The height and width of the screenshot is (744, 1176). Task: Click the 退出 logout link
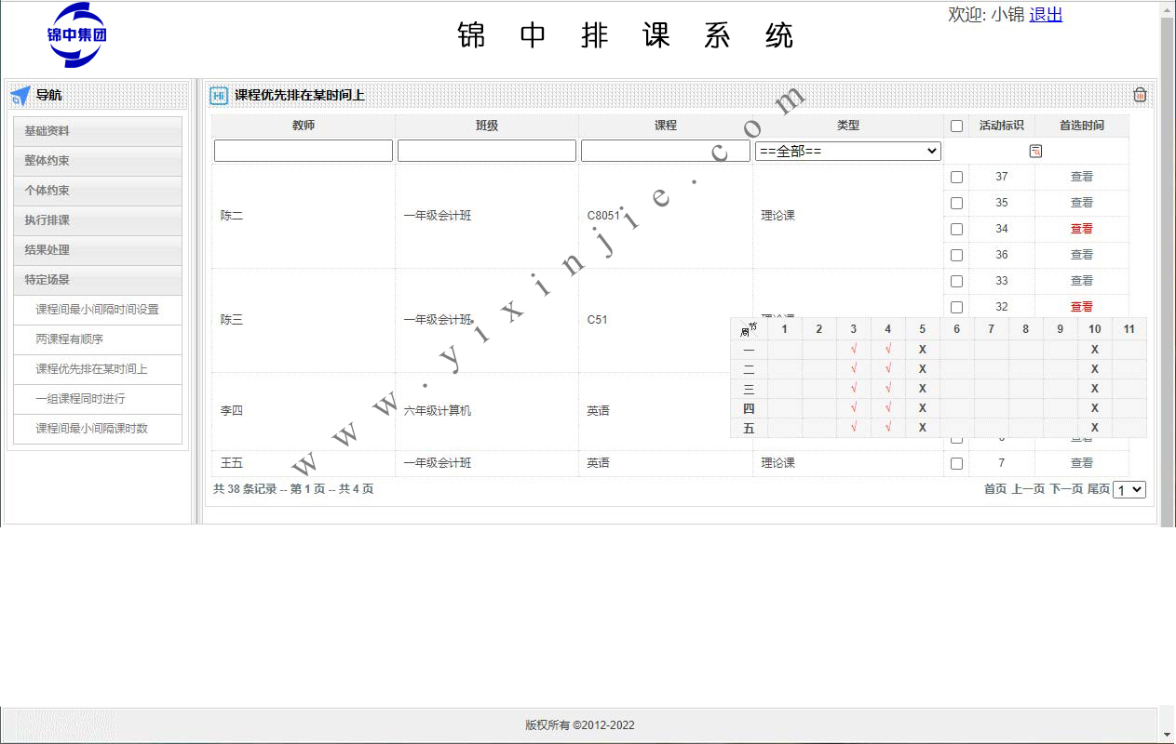(x=1046, y=15)
